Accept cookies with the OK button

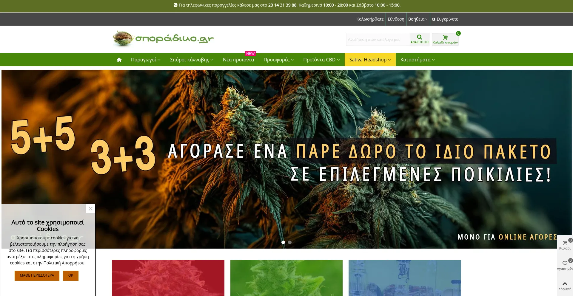coord(70,275)
